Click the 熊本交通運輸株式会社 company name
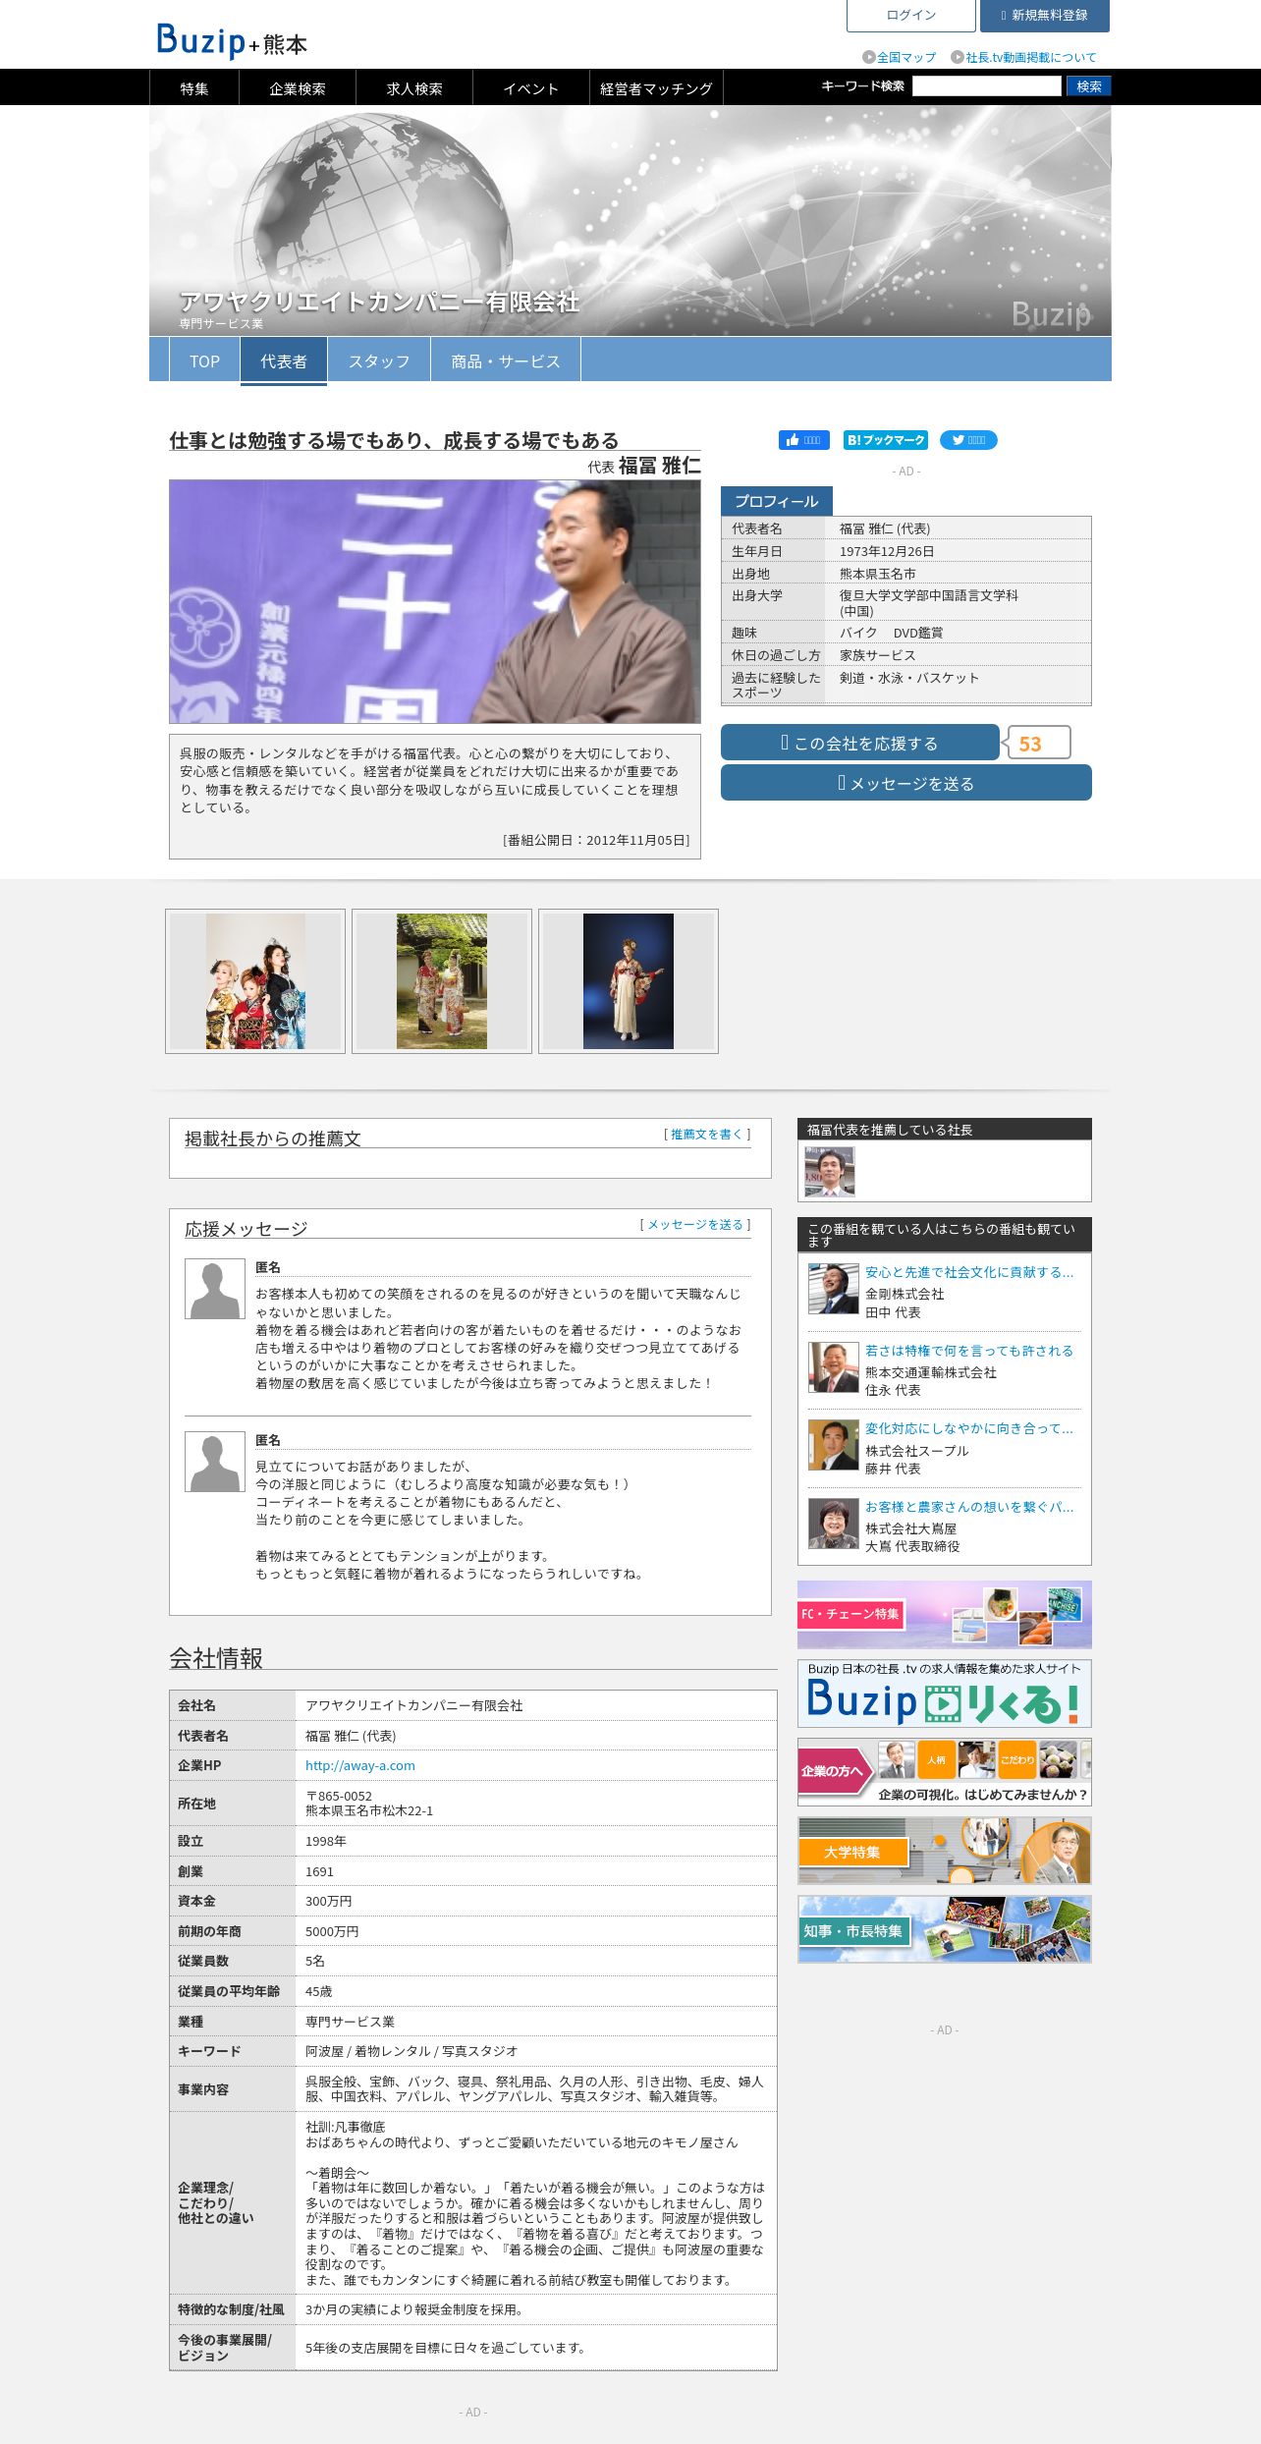The image size is (1261, 2444). 931,1372
